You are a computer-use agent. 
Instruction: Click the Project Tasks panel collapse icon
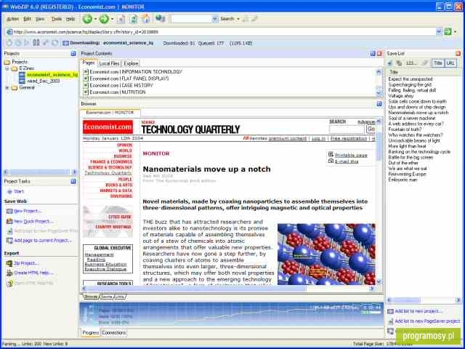pyautogui.click(x=73, y=181)
